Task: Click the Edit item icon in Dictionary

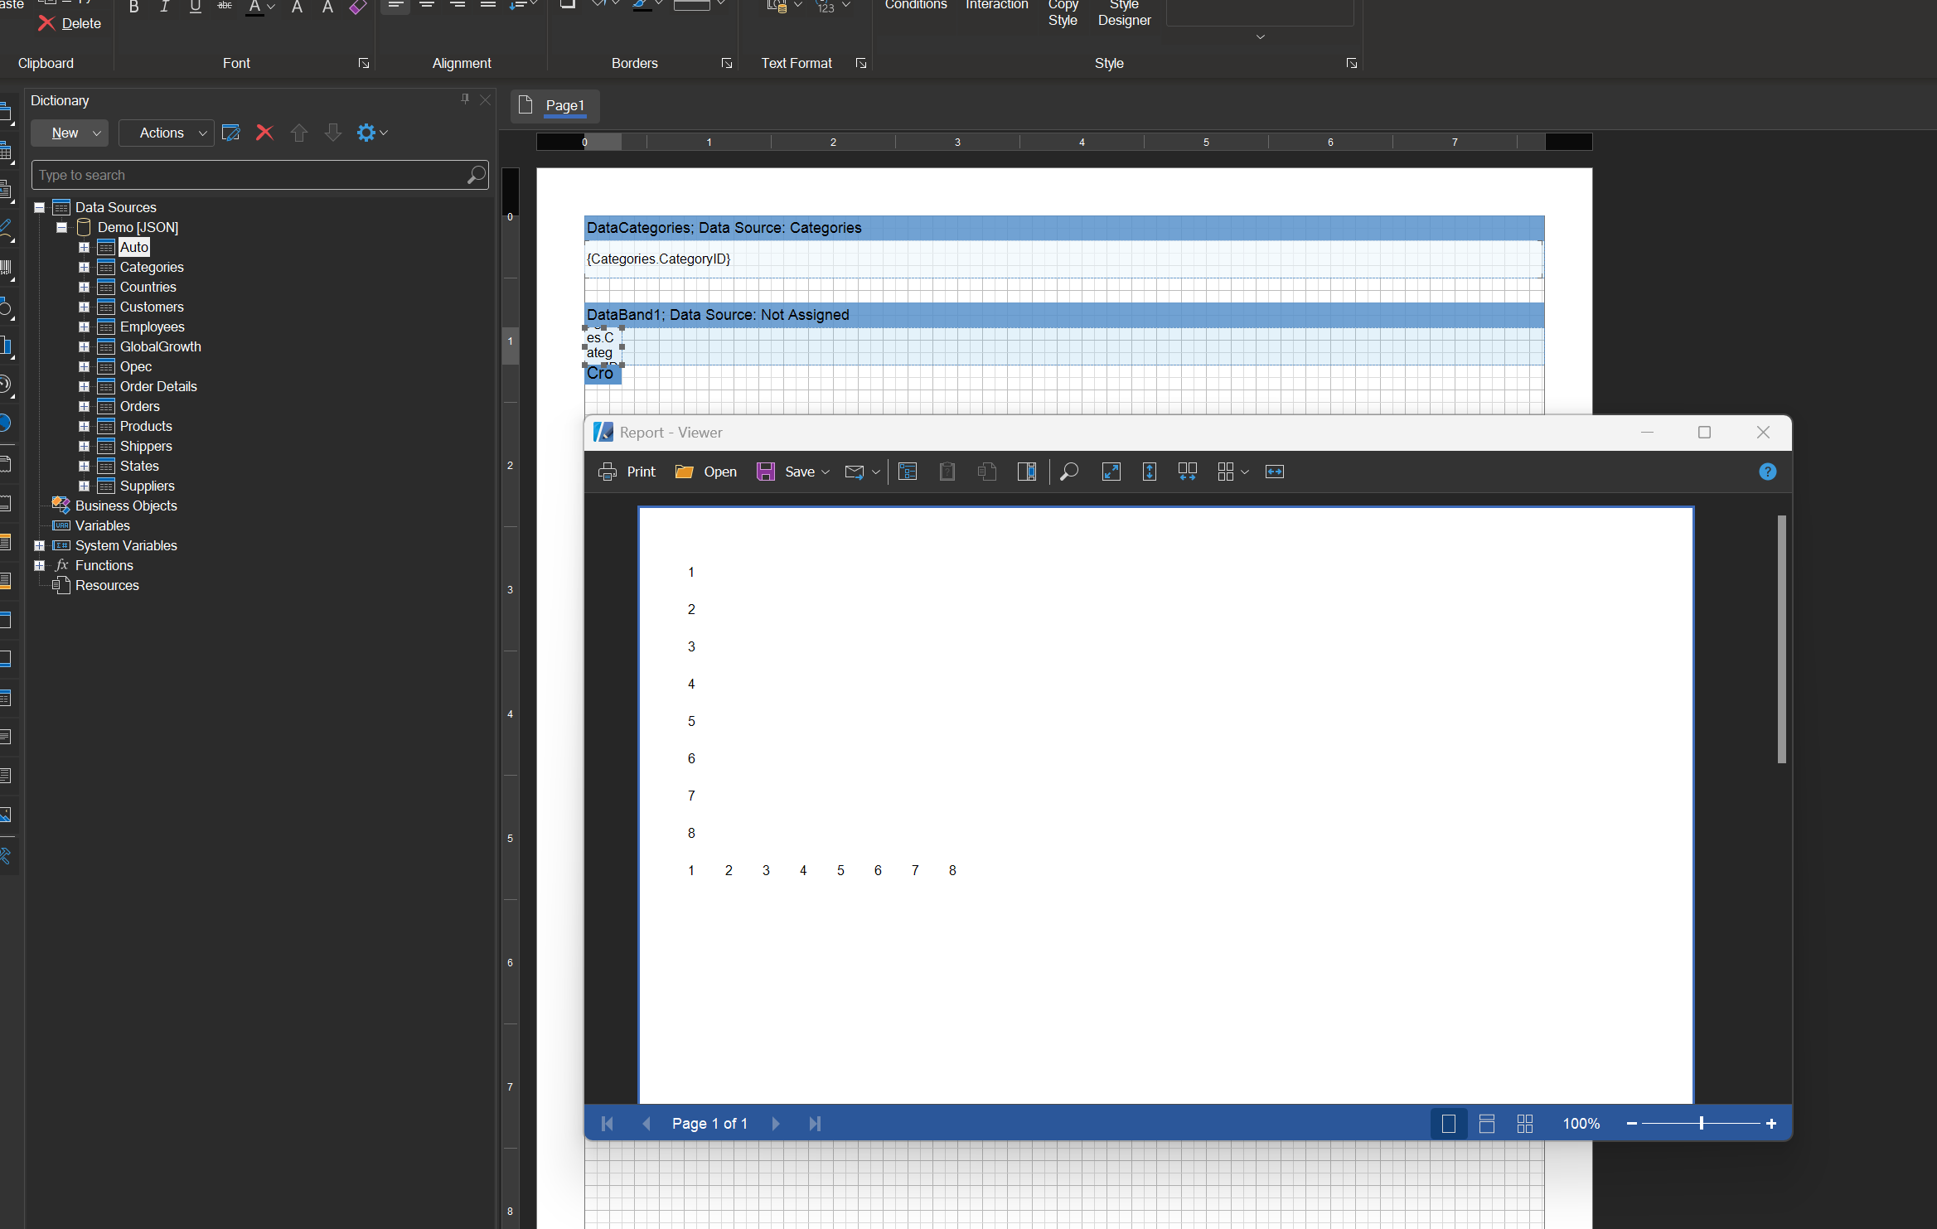Action: [x=231, y=133]
